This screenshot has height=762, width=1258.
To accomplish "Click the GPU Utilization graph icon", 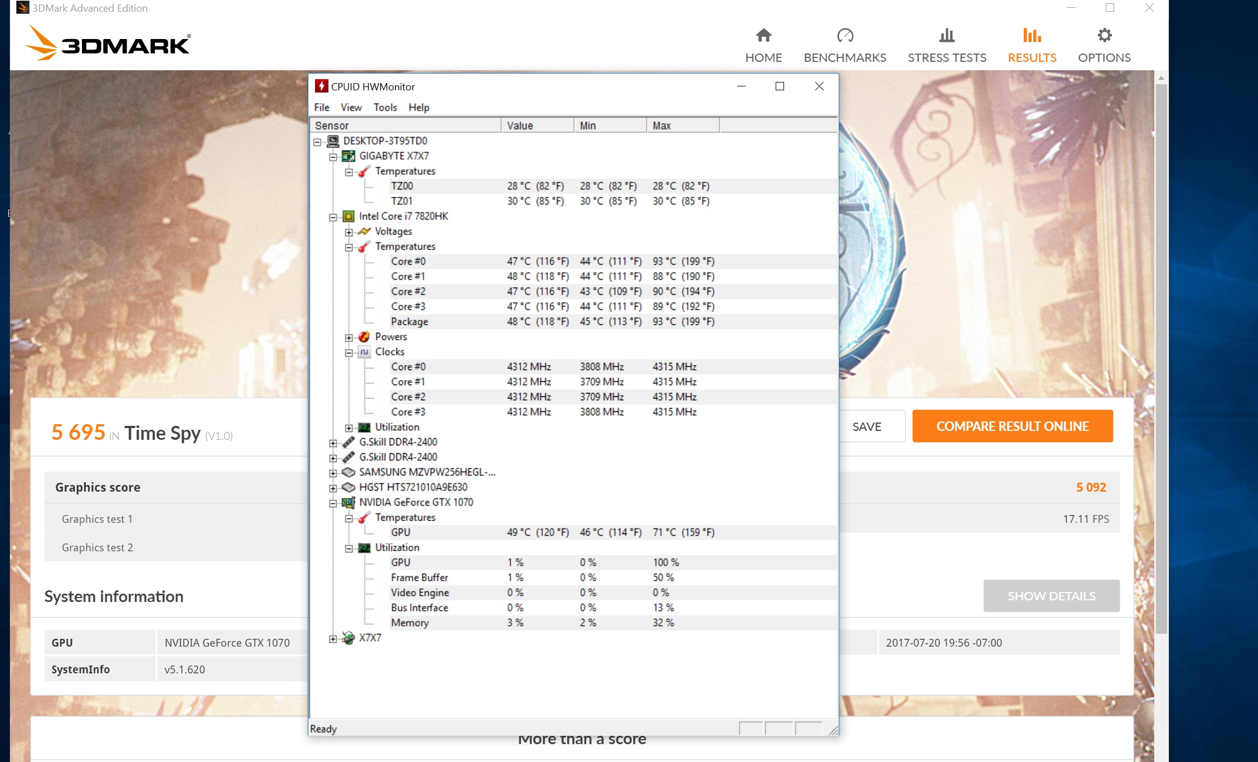I will click(364, 547).
